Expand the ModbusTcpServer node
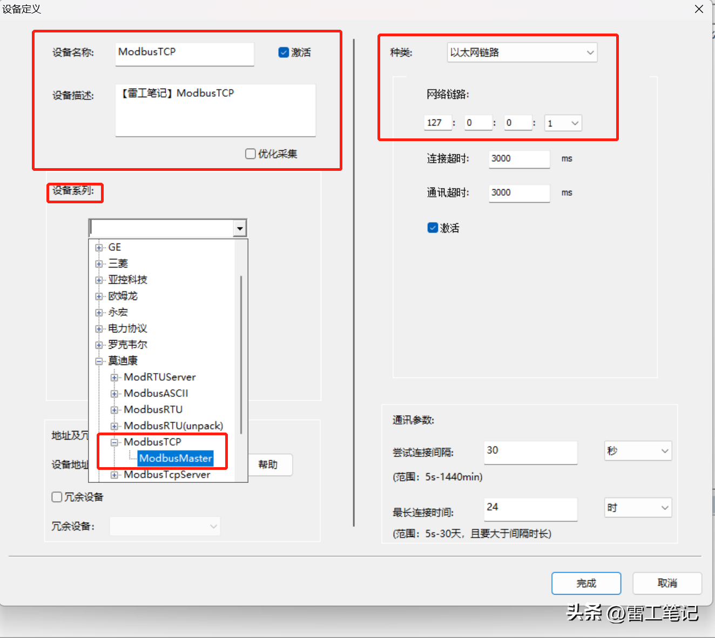The width and height of the screenshot is (715, 638). (114, 475)
